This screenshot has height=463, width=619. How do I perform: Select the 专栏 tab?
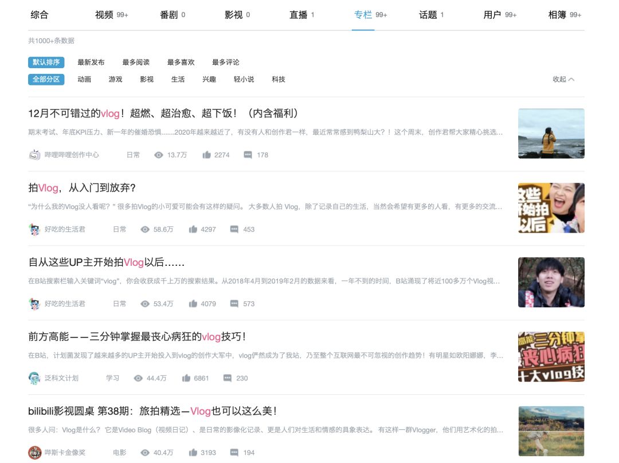(x=370, y=15)
